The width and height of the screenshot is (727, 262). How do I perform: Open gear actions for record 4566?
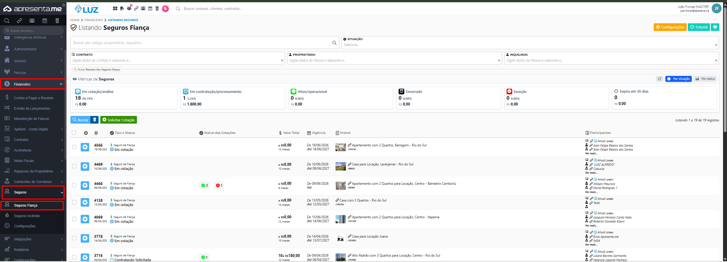coord(85,147)
